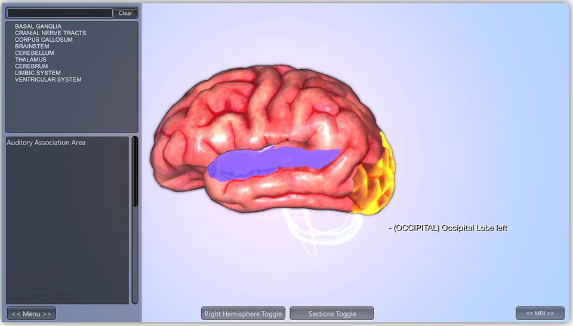This screenshot has width=573, height=326.
Task: Expand BASAL GANGLIA in the structure list
Action: click(x=38, y=27)
